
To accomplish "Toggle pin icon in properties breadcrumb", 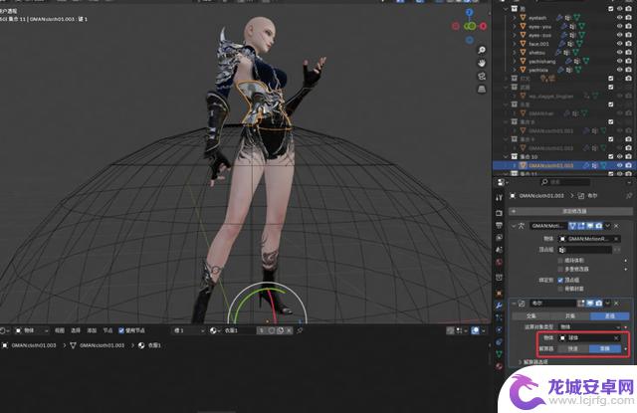I will tap(629, 196).
